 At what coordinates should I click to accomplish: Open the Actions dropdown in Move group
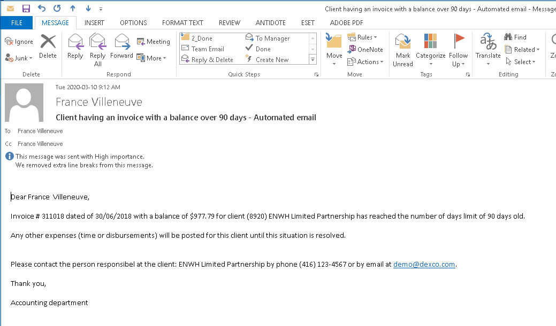coord(365,62)
